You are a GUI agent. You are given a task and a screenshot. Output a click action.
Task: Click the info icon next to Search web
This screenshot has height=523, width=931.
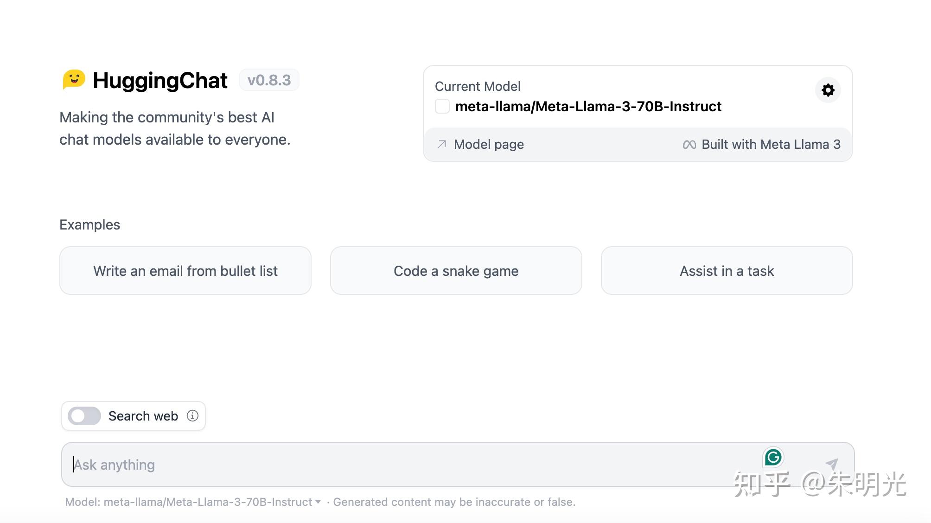pos(192,416)
